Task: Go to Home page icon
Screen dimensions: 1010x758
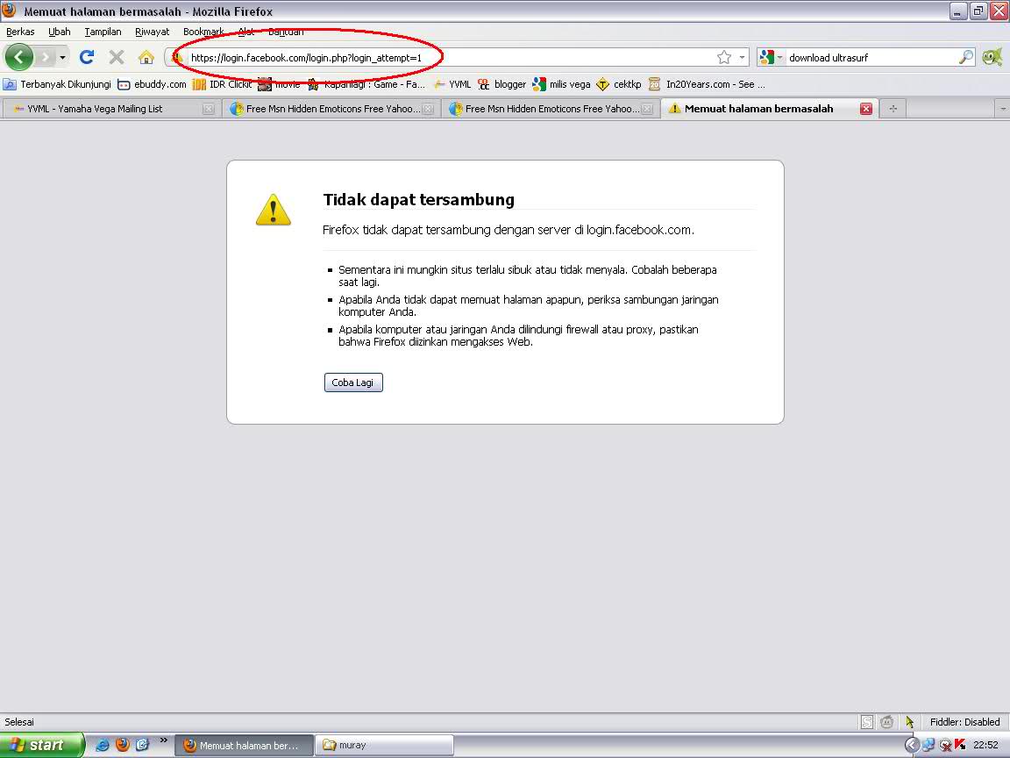Action: [x=146, y=57]
